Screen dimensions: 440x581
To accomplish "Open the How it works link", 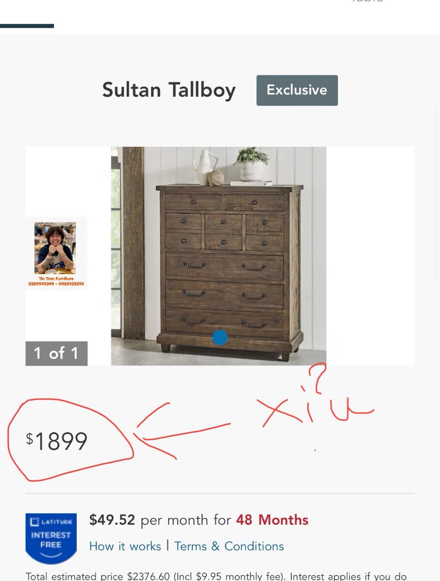I will (x=125, y=546).
